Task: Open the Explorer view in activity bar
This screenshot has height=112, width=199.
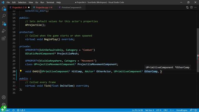Action: point(4,8)
